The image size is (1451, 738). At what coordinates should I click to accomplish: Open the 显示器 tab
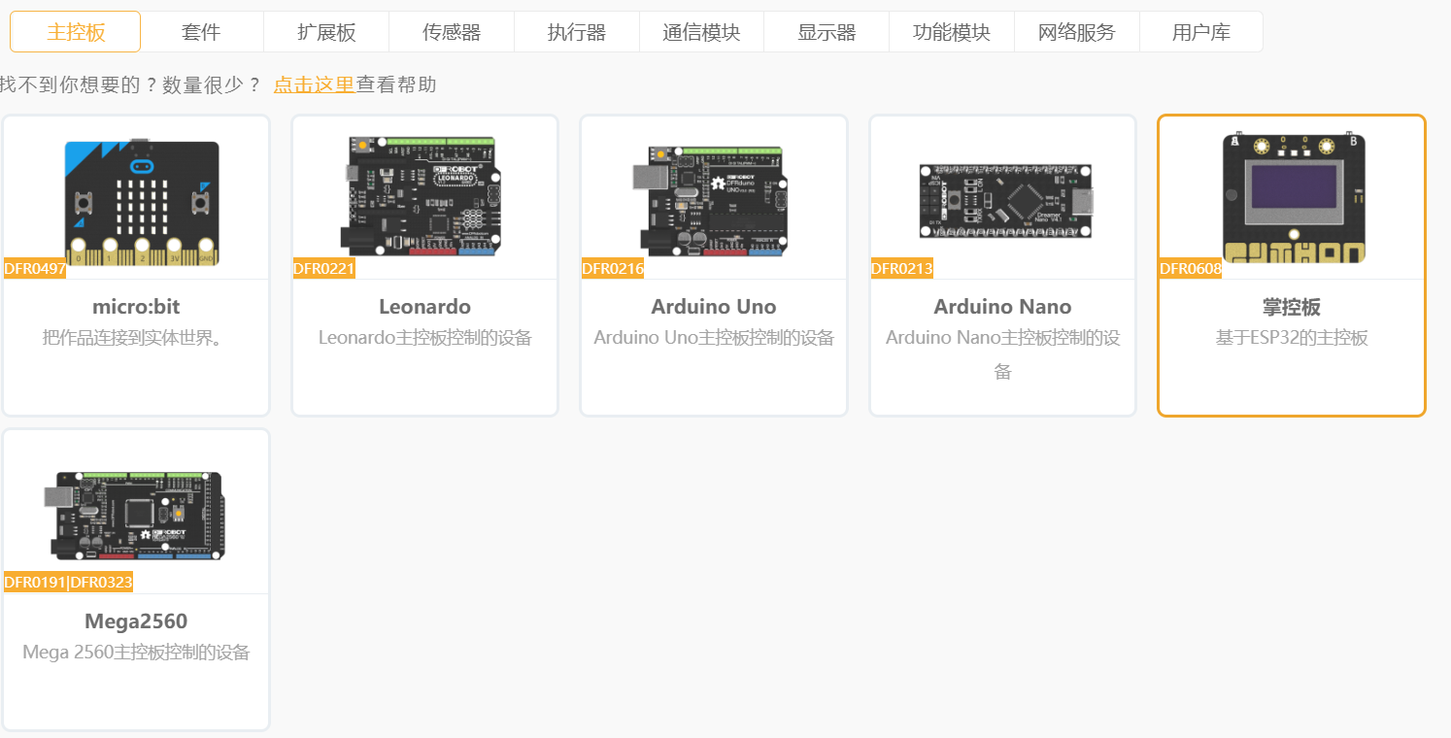tap(827, 32)
